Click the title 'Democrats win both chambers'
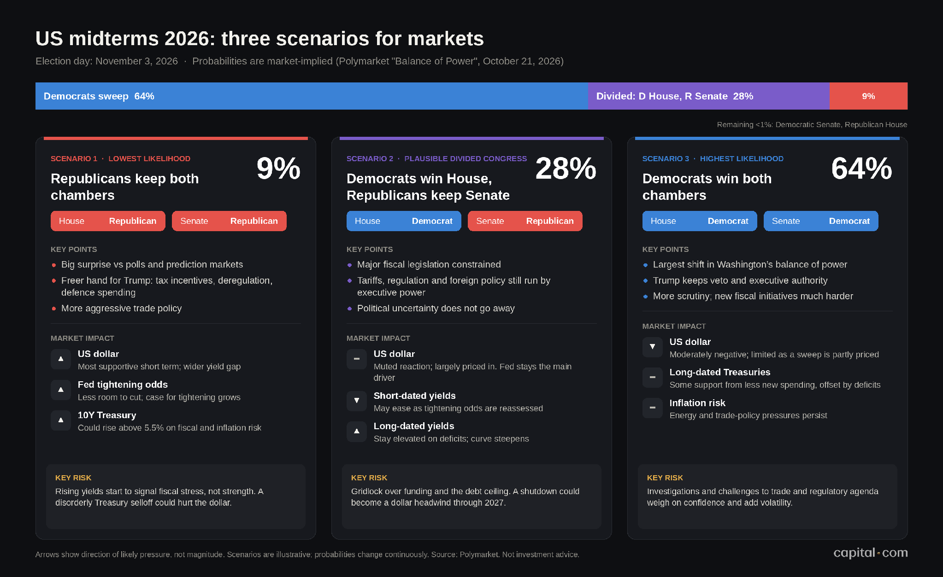 tap(707, 187)
